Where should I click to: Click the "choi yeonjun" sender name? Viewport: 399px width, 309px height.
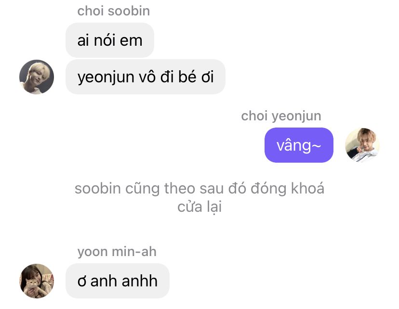click(281, 116)
